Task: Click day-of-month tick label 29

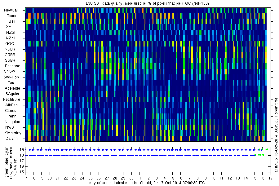Action: click(123, 178)
